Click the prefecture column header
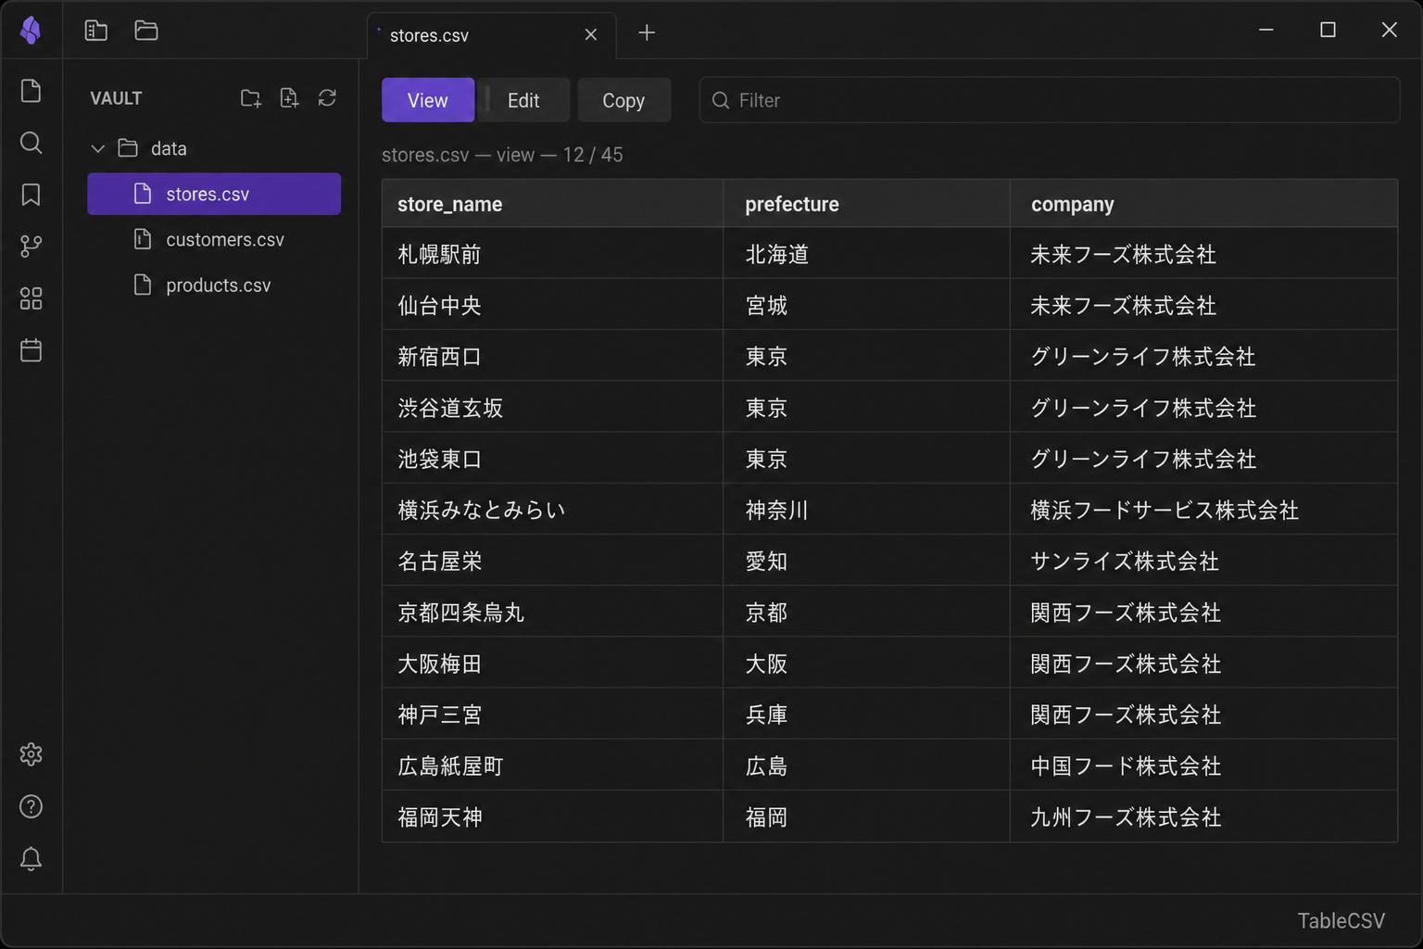The width and height of the screenshot is (1423, 949). pos(866,204)
